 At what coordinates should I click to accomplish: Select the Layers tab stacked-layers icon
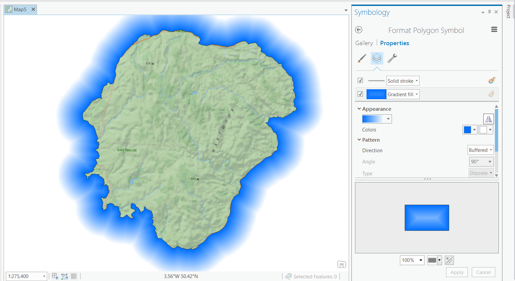point(377,58)
